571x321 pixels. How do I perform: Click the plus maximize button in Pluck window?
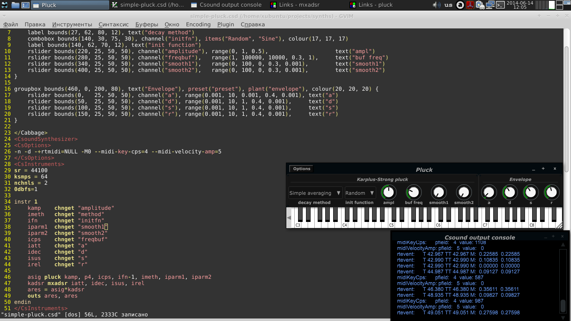[543, 169]
